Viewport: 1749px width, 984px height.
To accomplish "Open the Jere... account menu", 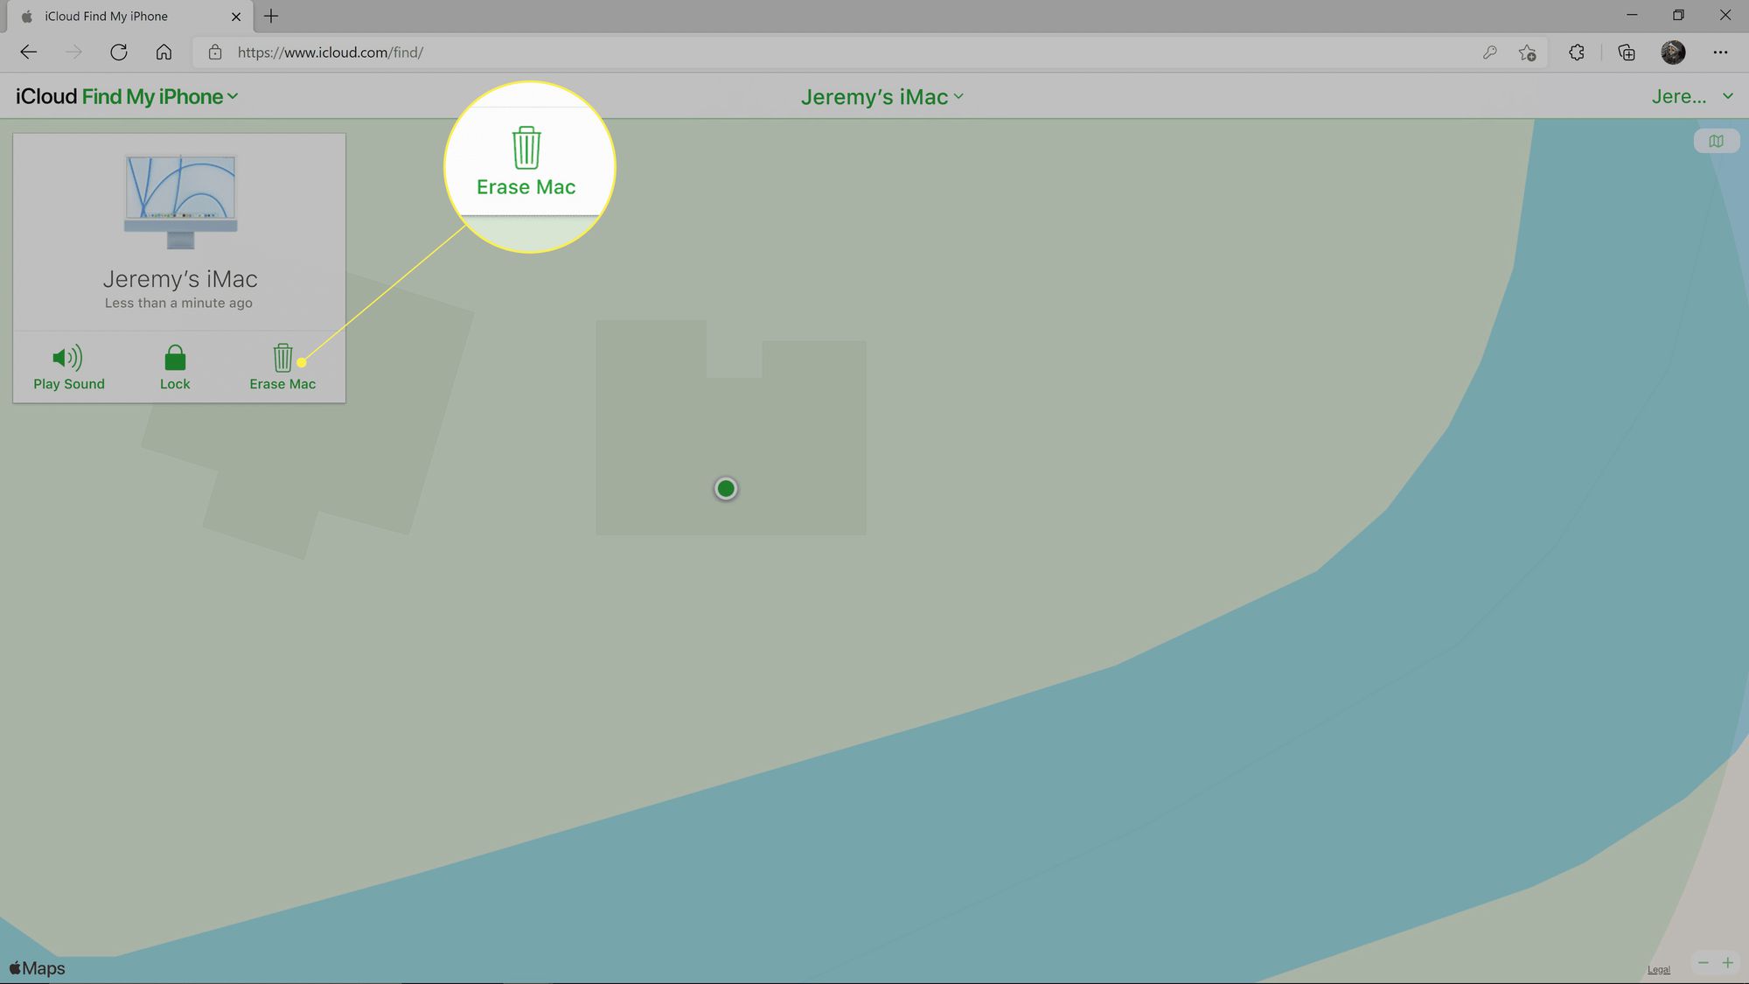I will [x=1692, y=97].
